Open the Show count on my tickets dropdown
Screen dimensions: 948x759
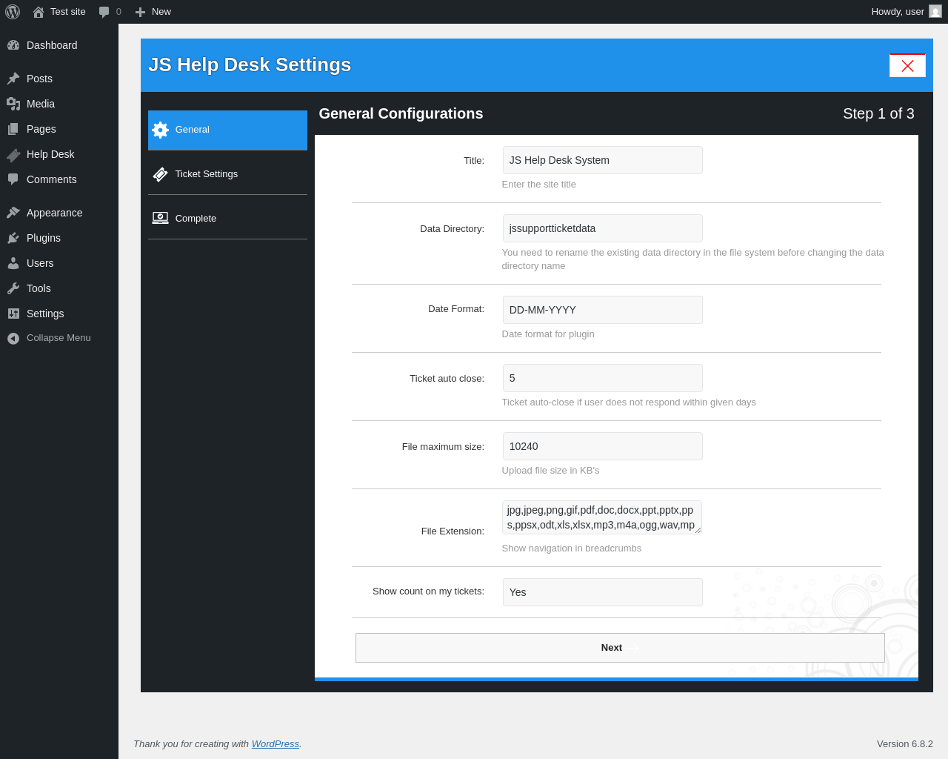[x=602, y=592]
